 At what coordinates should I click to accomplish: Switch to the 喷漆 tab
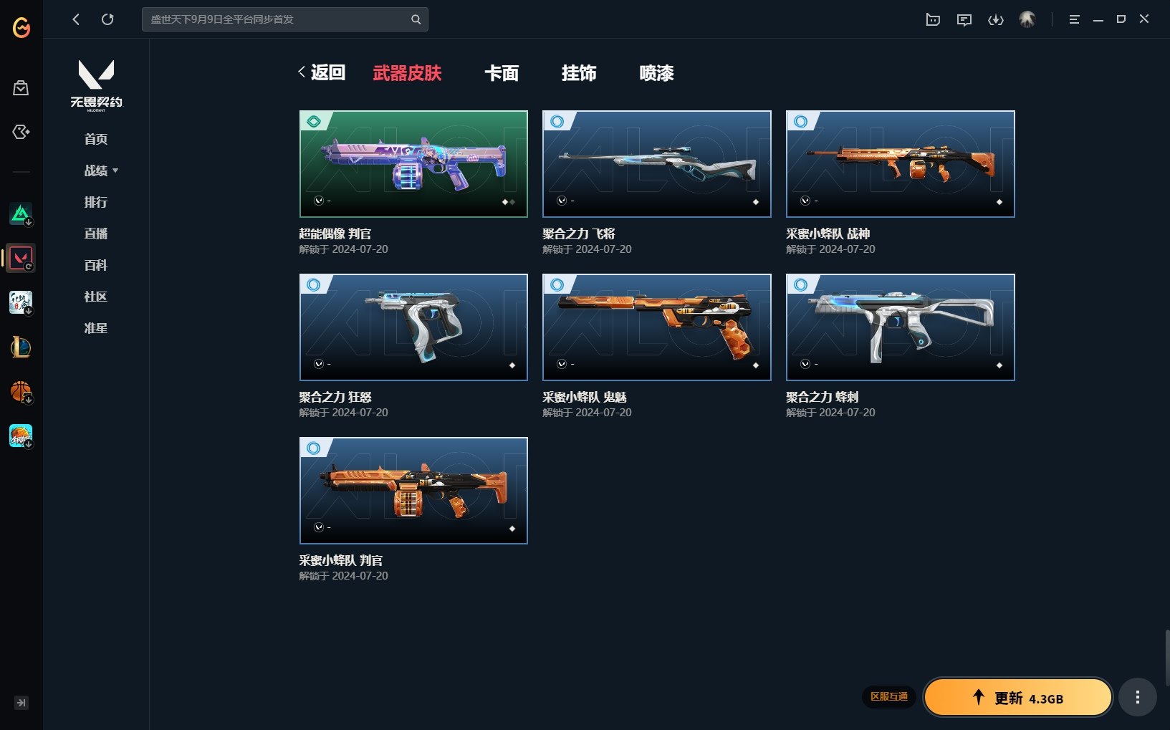click(656, 73)
